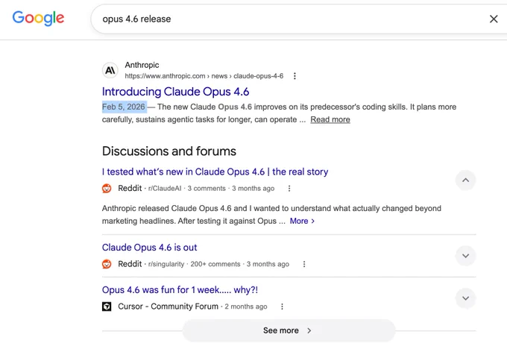Click the highlighted 'Feb 5, 2026' date
The height and width of the screenshot is (355, 507).
click(x=125, y=107)
